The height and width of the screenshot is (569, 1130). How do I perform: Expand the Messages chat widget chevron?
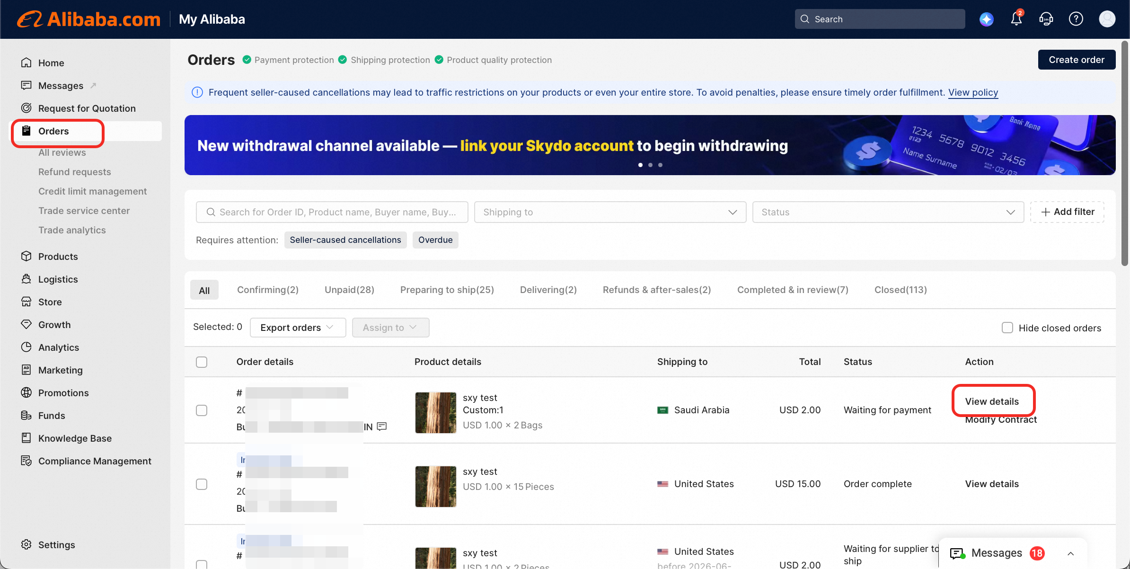[x=1071, y=553]
